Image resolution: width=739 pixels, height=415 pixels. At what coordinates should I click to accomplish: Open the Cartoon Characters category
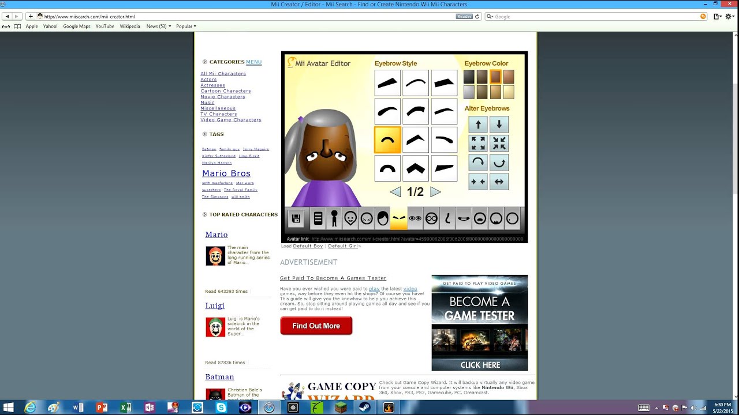pos(226,91)
